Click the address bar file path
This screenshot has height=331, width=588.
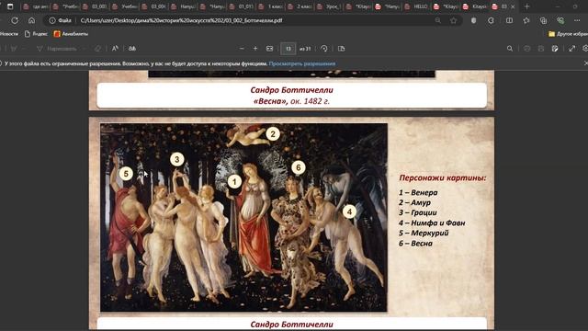click(182, 20)
